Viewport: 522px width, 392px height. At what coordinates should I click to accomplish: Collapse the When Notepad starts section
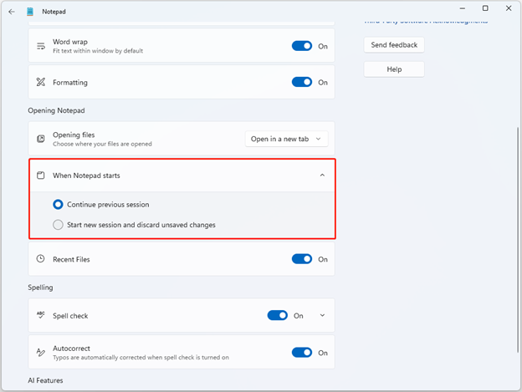coord(322,176)
